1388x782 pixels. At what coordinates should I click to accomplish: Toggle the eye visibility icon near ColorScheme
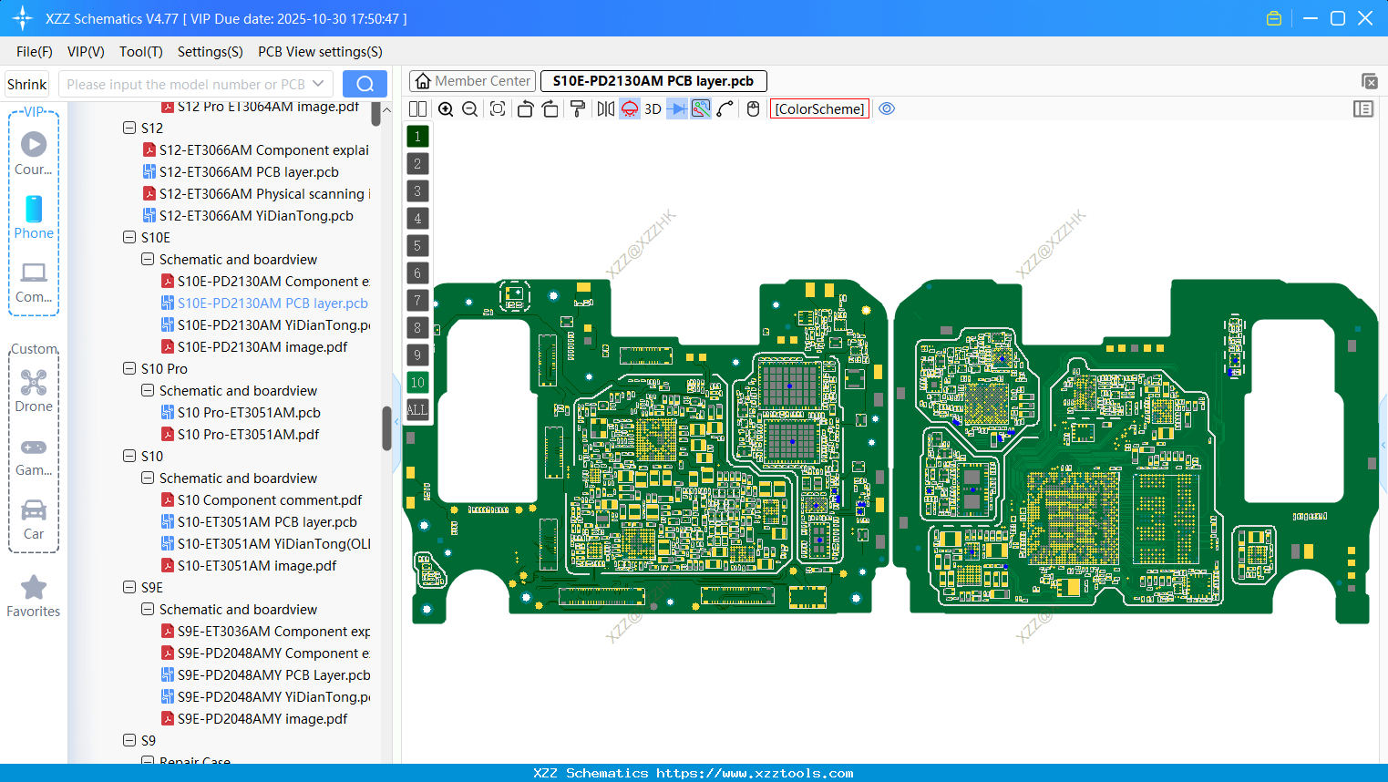(886, 108)
